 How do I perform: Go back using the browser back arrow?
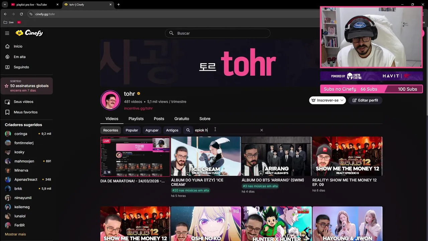coord(5,14)
